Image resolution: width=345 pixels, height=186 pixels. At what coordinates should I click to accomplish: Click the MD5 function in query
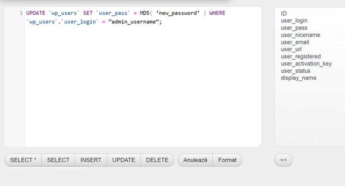tap(145, 13)
